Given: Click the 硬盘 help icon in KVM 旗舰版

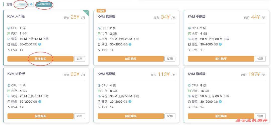Looking at the screenshot, I should click(220, 102).
